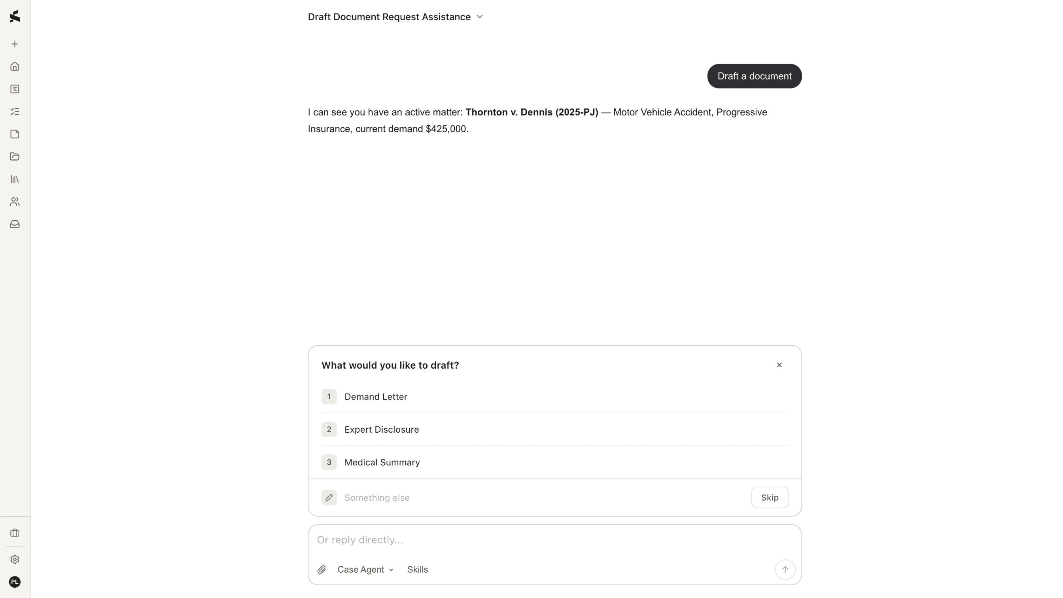Open the Case Agent dropdown

[x=365, y=570]
